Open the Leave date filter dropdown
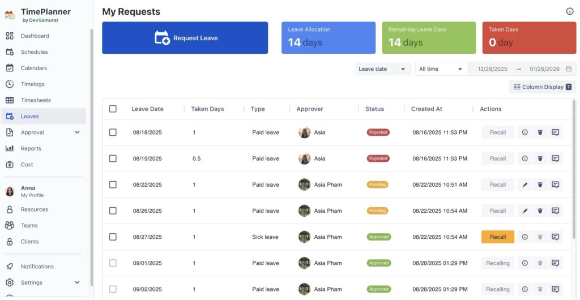 [383, 69]
